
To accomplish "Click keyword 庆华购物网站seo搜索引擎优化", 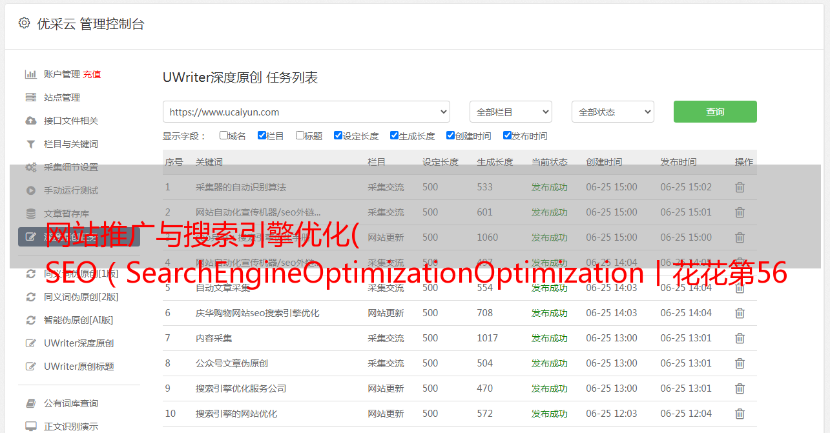I will click(258, 313).
